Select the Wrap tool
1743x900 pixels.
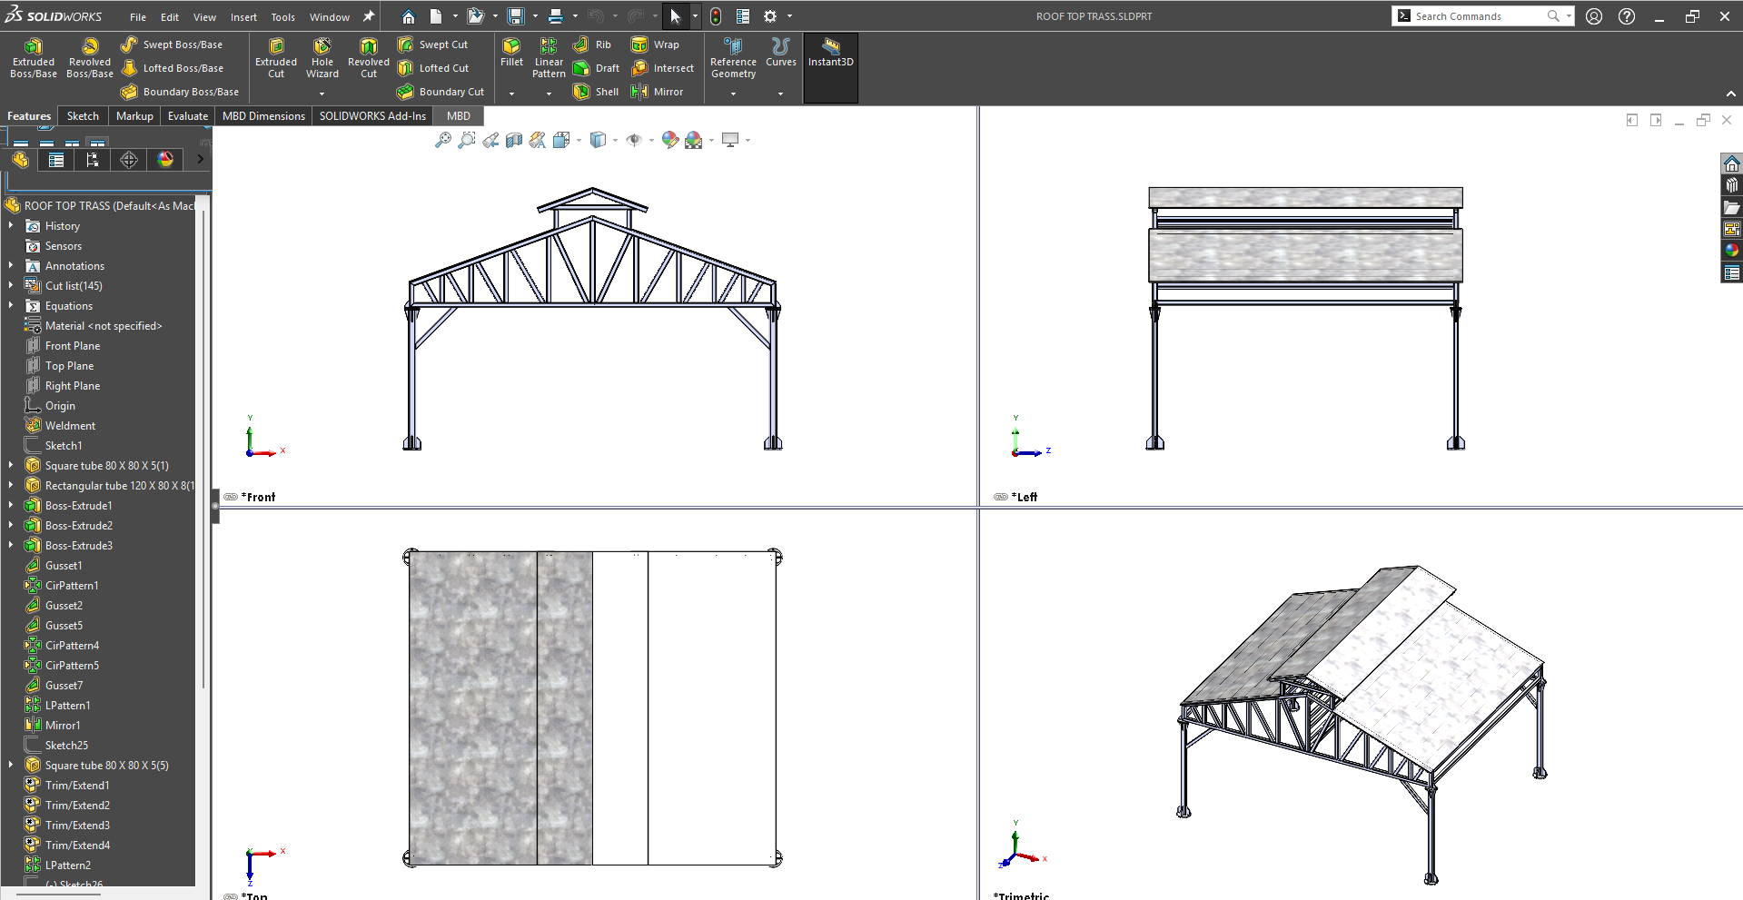(655, 45)
